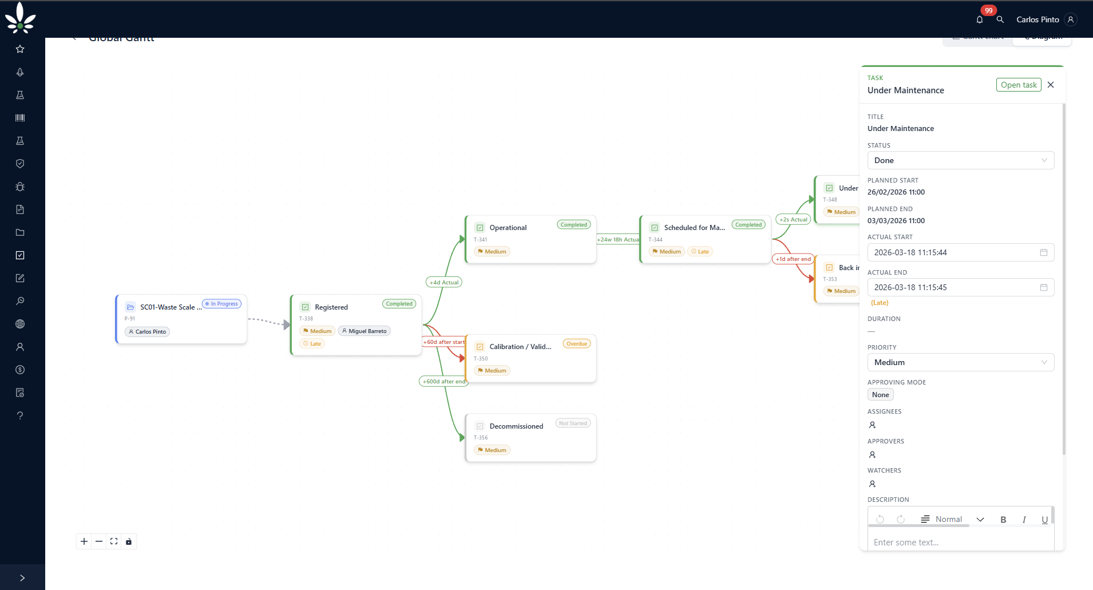Viewport: 1093px width, 590px height.
Task: Click the In Progress badge on project node
Action: pos(222,304)
